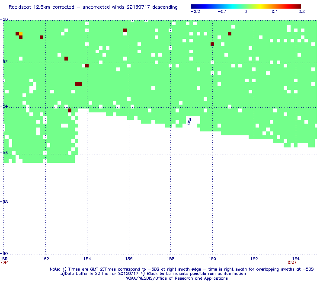Image resolution: width=320 pixels, height=281 pixels.
Task: Click the 156 longitude axis label
Action: pos(129,259)
